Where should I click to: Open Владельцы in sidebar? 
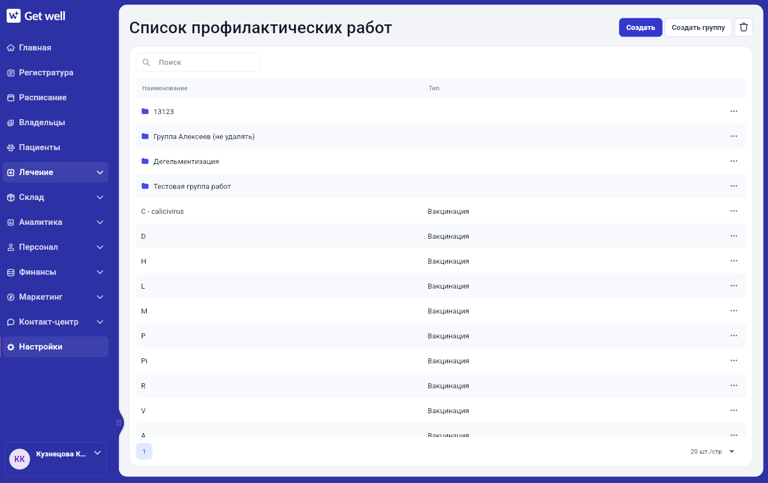pyautogui.click(x=55, y=122)
